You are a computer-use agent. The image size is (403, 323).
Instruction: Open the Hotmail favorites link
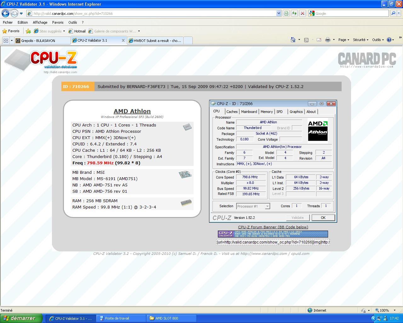(x=77, y=31)
